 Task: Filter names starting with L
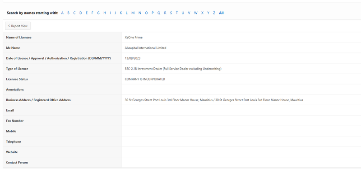coord(127,13)
